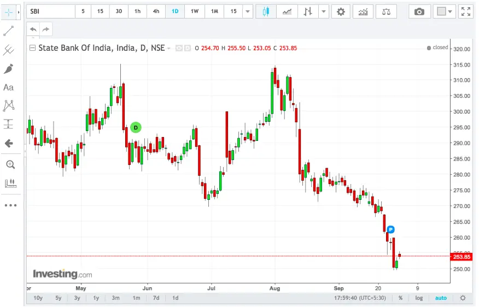479x308 pixels.
Task: Select the brush drawing tool
Action: [x=9, y=69]
